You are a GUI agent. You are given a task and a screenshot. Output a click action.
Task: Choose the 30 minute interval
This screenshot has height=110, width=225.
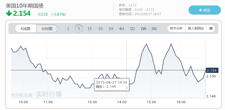(100, 29)
